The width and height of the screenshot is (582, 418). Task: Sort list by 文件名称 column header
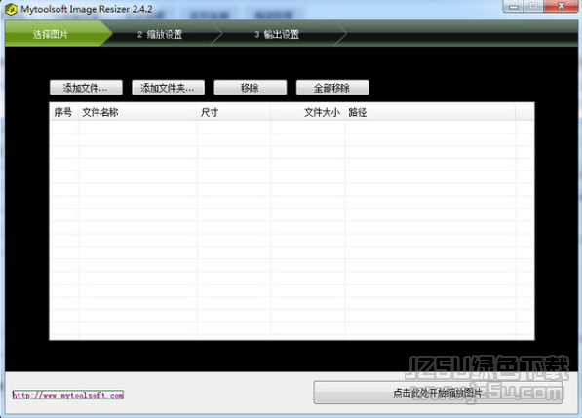coord(137,112)
